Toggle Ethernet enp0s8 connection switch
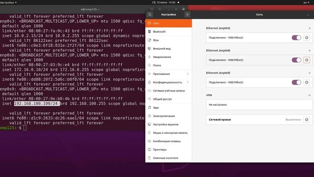 tap(296, 60)
